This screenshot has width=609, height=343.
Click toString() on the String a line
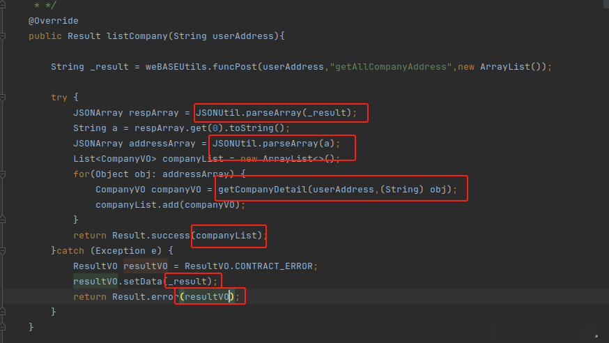(x=256, y=128)
